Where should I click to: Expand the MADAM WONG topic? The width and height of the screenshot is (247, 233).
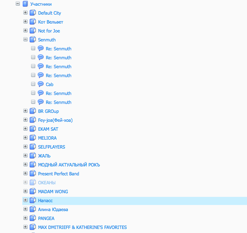pos(26,191)
